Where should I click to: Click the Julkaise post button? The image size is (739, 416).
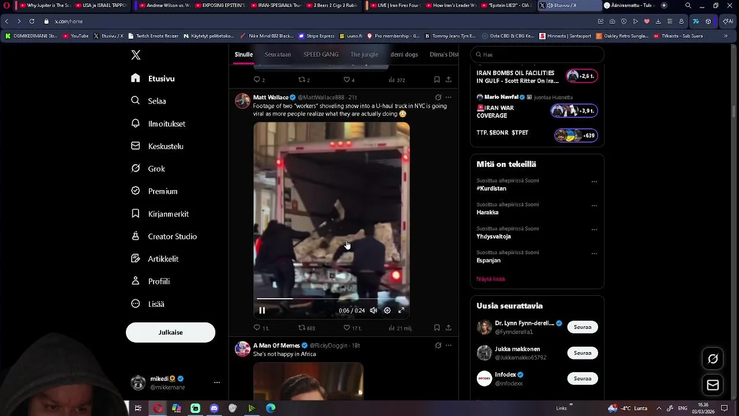[x=170, y=332]
